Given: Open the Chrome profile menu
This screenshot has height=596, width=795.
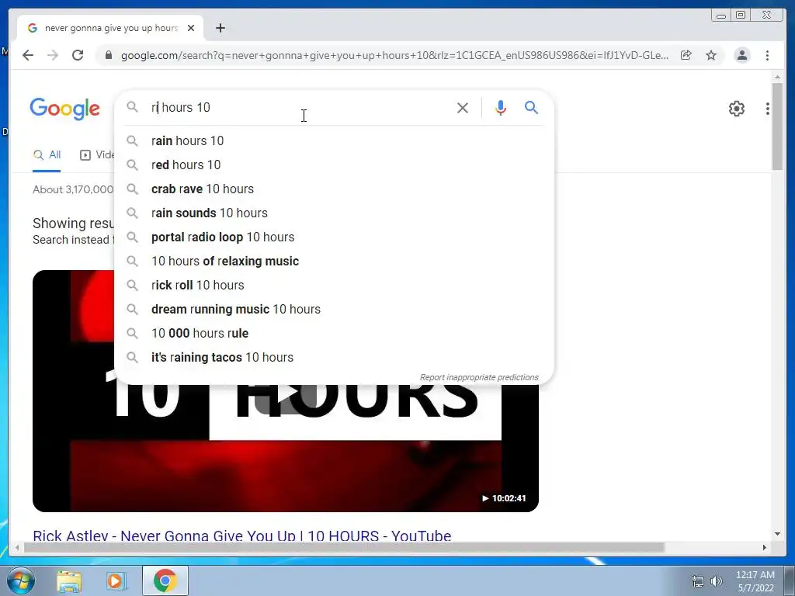Looking at the screenshot, I should (x=741, y=55).
